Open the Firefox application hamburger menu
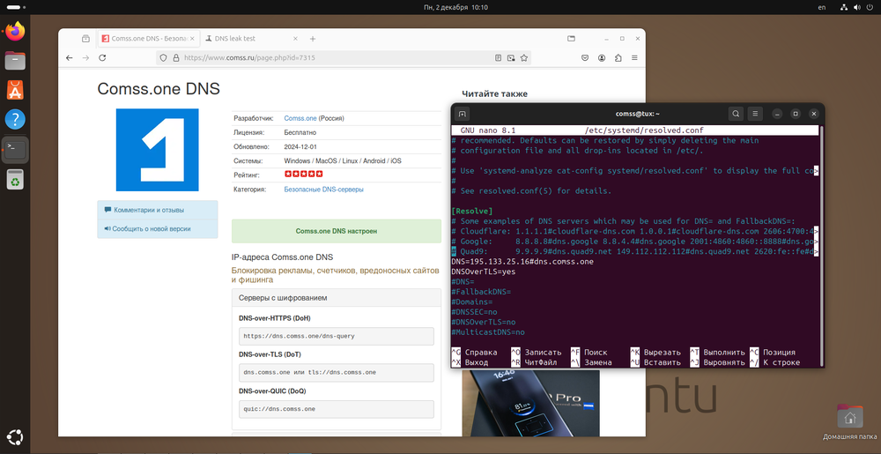 634,57
